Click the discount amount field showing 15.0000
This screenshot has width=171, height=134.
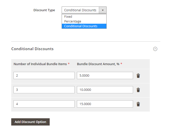coord(105,104)
